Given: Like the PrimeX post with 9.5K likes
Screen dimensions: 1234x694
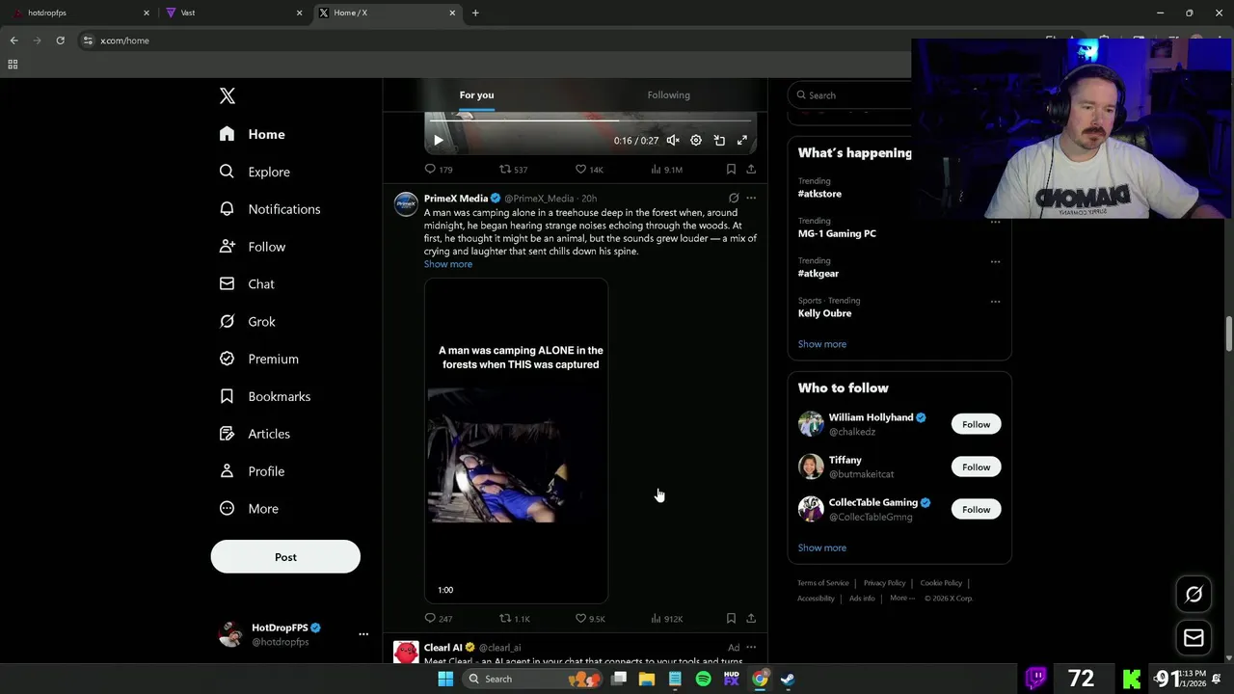Looking at the screenshot, I should [590, 619].
